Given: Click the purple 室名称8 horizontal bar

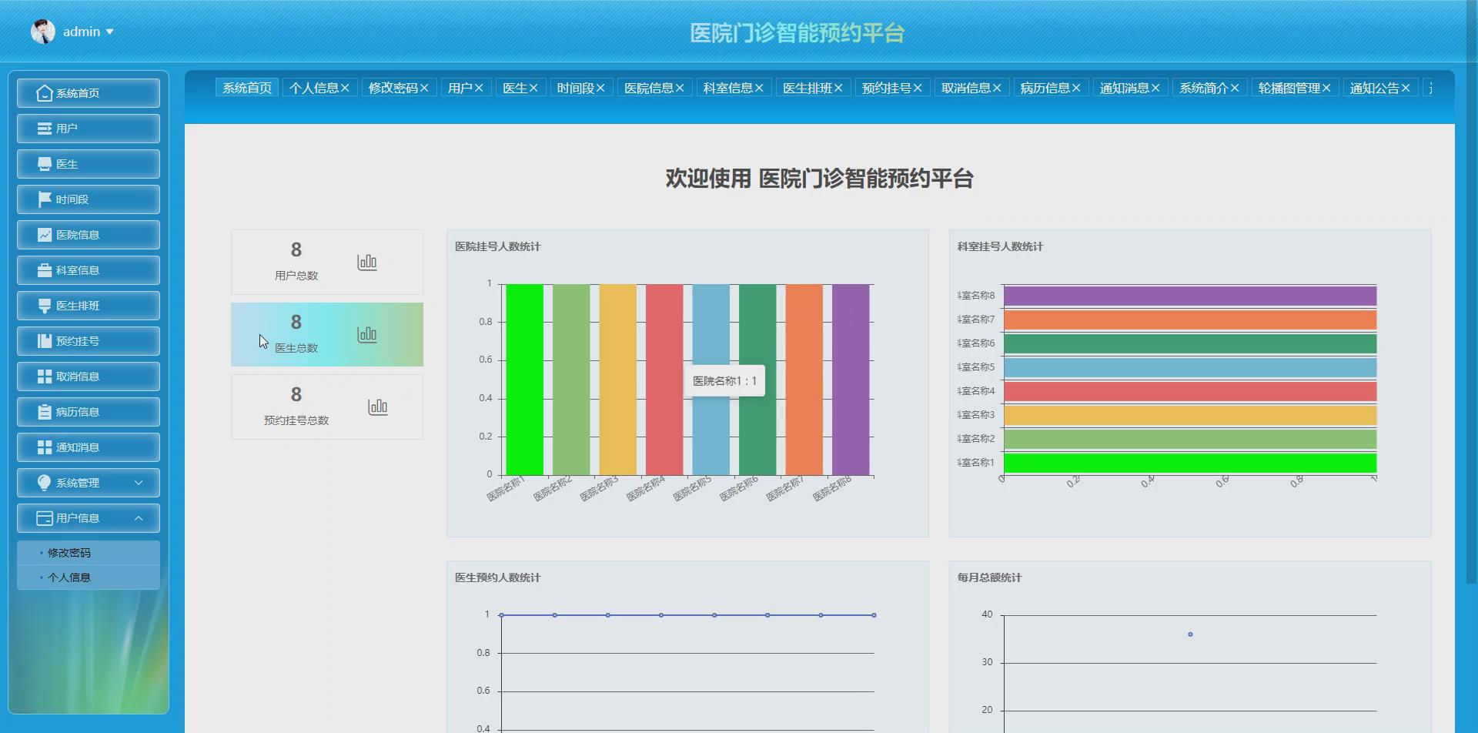Looking at the screenshot, I should [1190, 296].
